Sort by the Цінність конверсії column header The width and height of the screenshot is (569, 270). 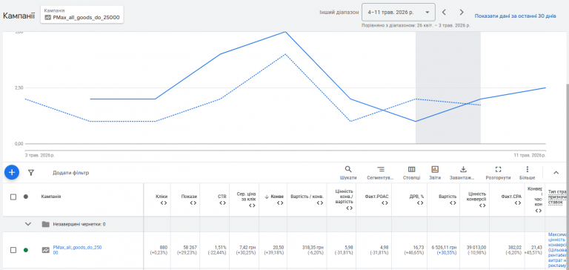coord(476,197)
